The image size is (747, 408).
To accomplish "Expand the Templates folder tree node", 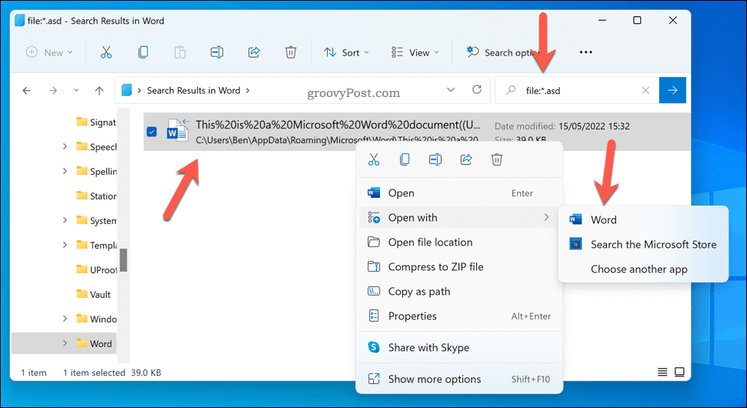I will click(x=65, y=245).
